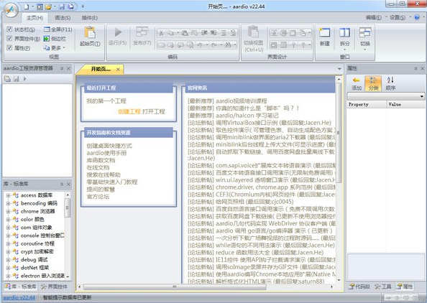Click the 分类 categorize icon in properties panel
The image size is (427, 303).
tap(373, 80)
